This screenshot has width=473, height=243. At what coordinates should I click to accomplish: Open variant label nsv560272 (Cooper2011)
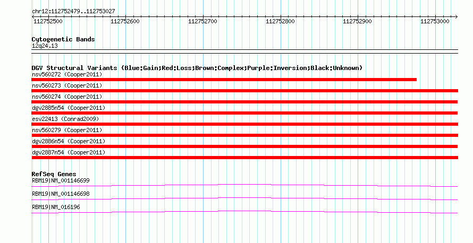[x=67, y=74]
